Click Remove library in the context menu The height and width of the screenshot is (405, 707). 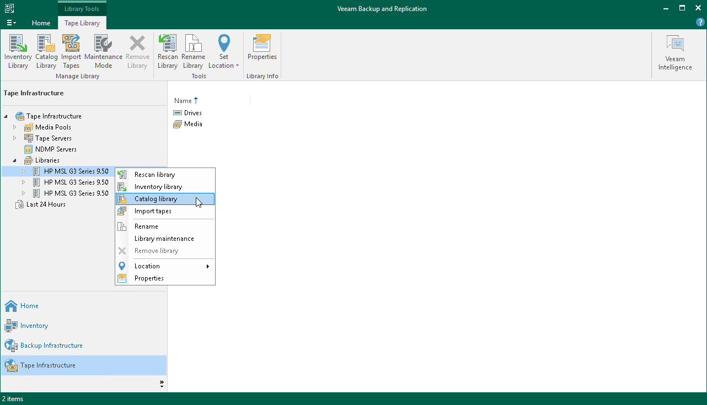click(165, 251)
